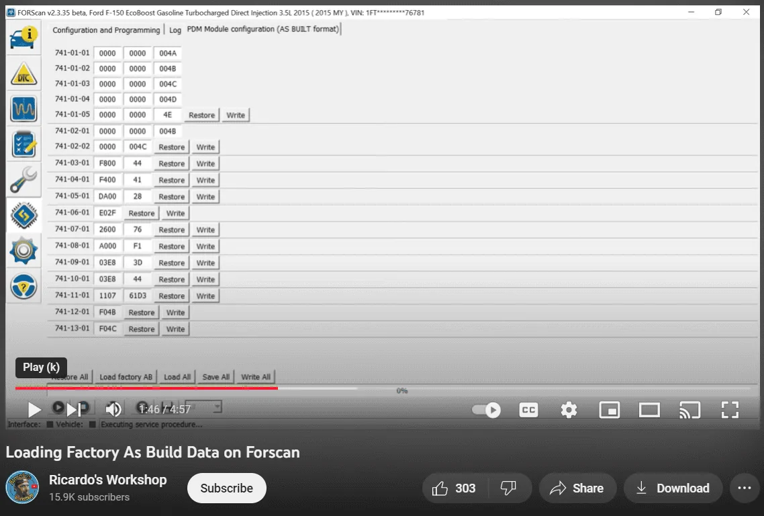Click Restore for row 741-13-01

(x=141, y=329)
